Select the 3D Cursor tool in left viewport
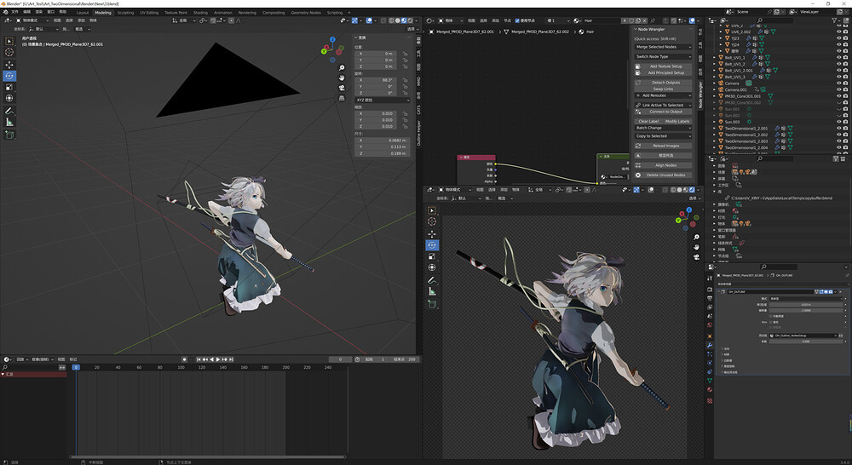Screen dimensions: 852x465 click(9, 52)
